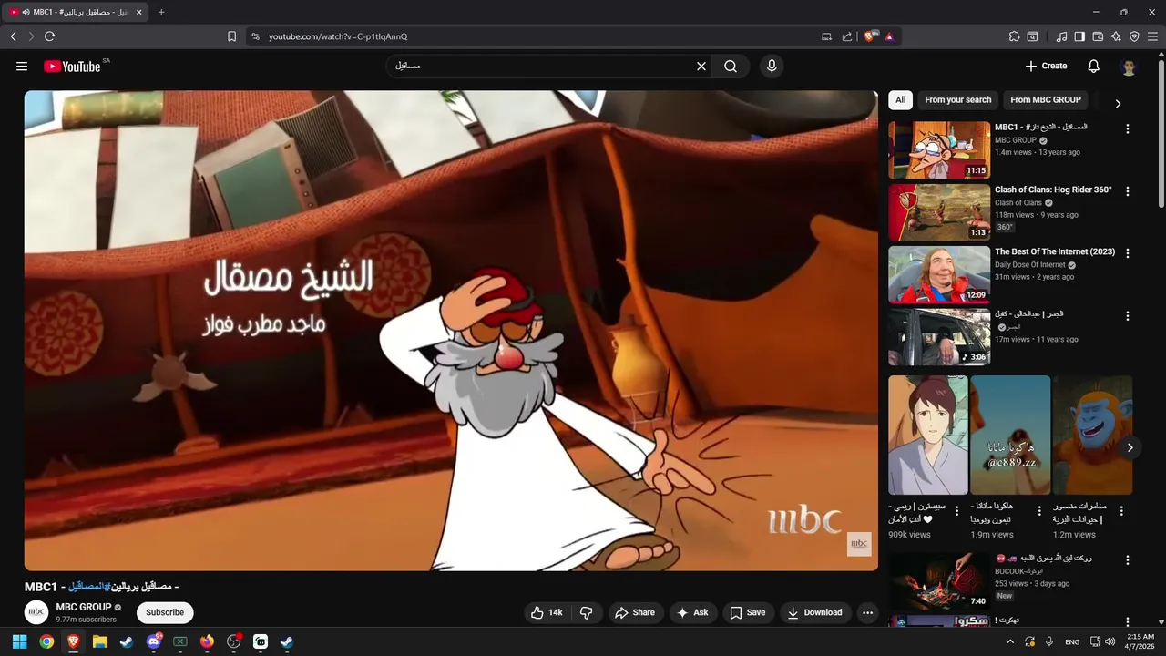
Task: Open YouTube notifications bell
Action: coord(1094,66)
